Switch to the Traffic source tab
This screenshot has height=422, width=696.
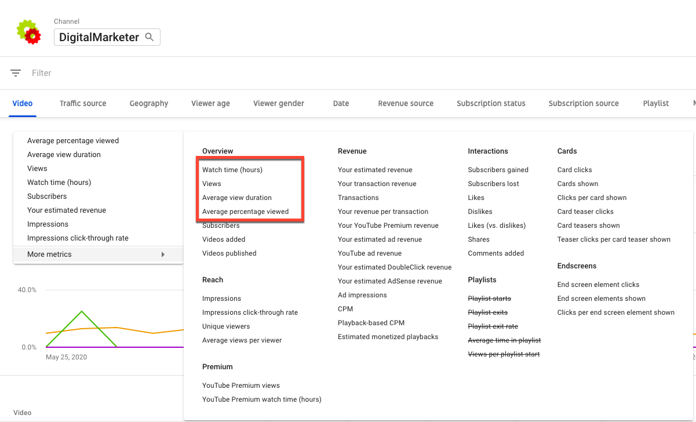pyautogui.click(x=83, y=103)
